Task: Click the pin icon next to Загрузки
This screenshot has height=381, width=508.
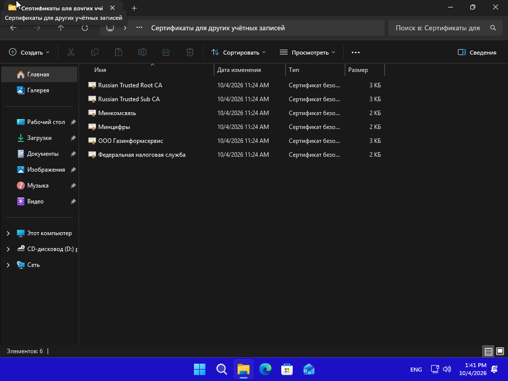Action: pyautogui.click(x=73, y=138)
